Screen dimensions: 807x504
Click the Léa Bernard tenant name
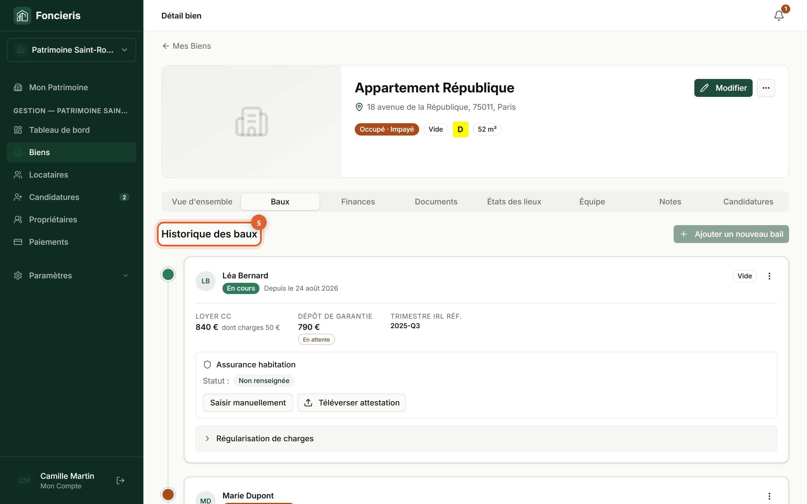click(x=245, y=276)
